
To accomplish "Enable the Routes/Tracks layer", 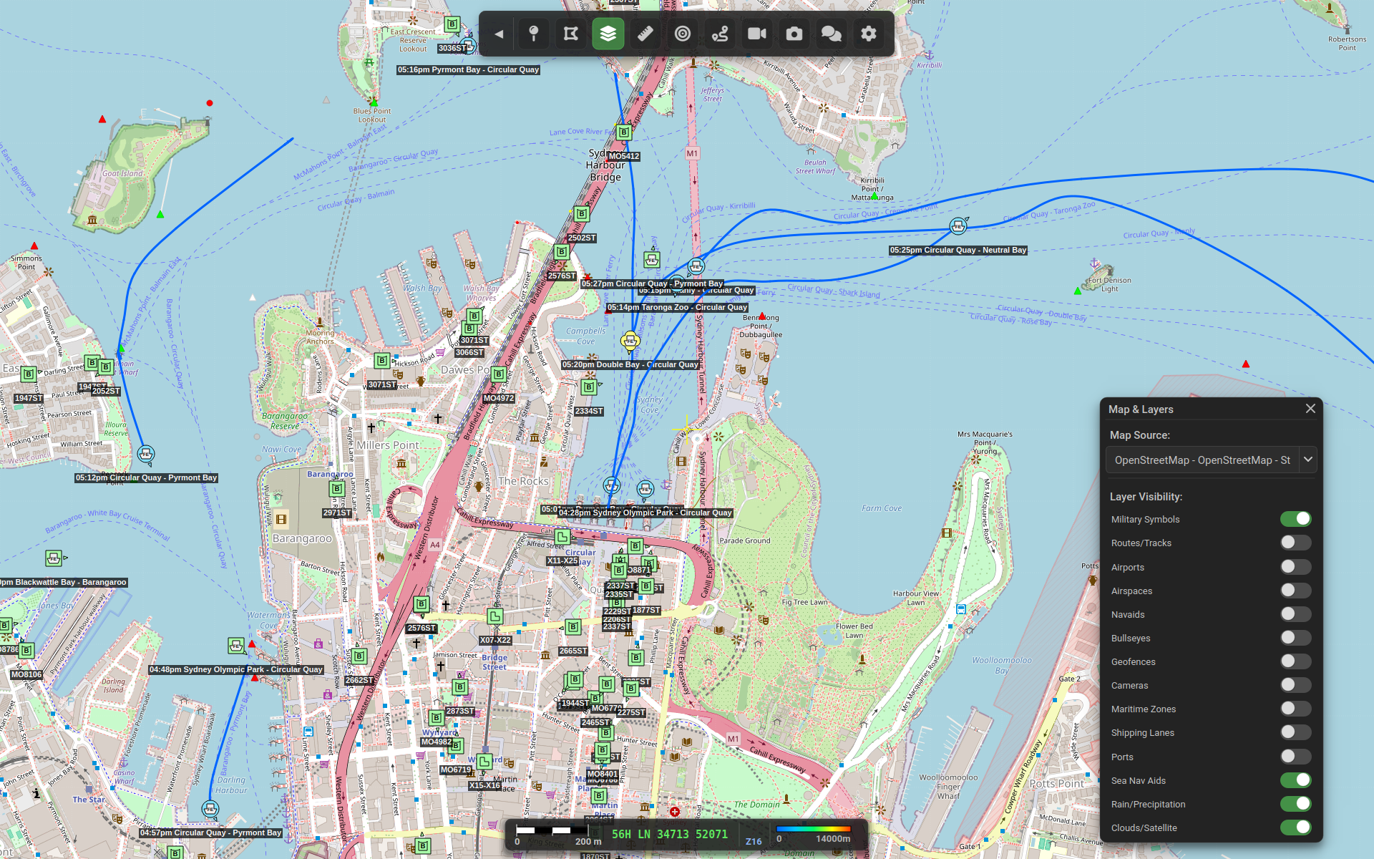I will point(1295,543).
